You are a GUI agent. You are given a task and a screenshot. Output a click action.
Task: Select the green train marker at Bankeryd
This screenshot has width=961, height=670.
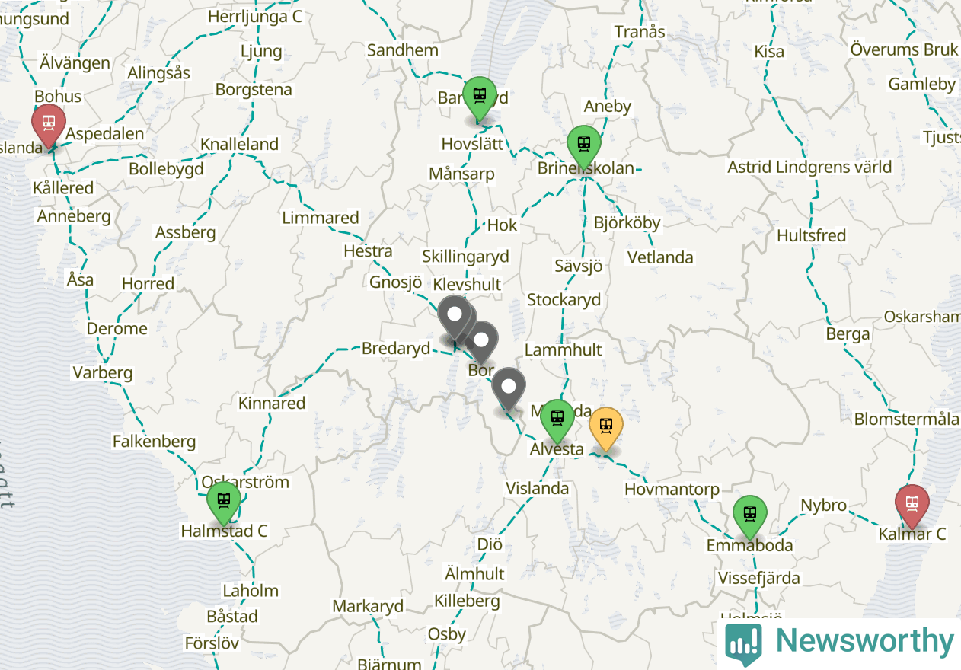click(480, 96)
